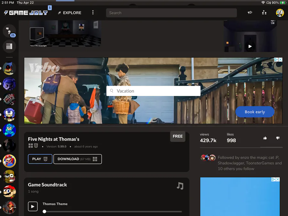Screen dimensions: 288x216
Task: Open the Mario gold-ring community icon
Action: tap(9, 161)
